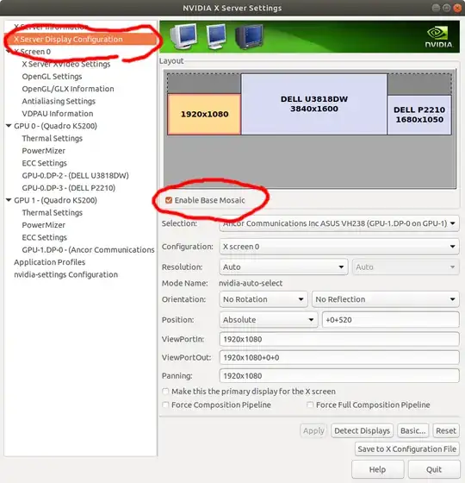Click the Panning input field
This screenshot has height=483, width=465.
(339, 376)
